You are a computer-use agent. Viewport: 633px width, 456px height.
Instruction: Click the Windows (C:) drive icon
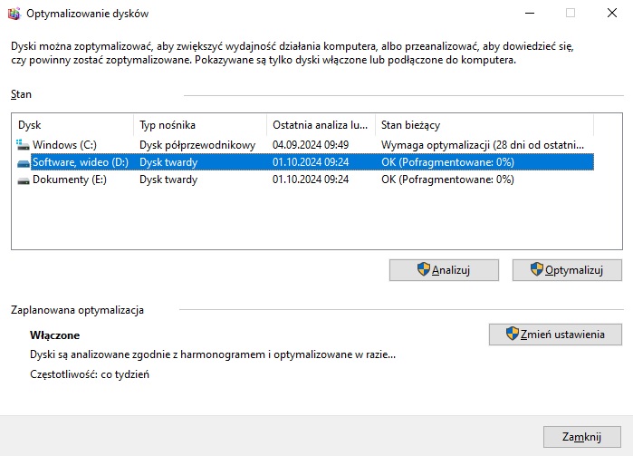23,144
